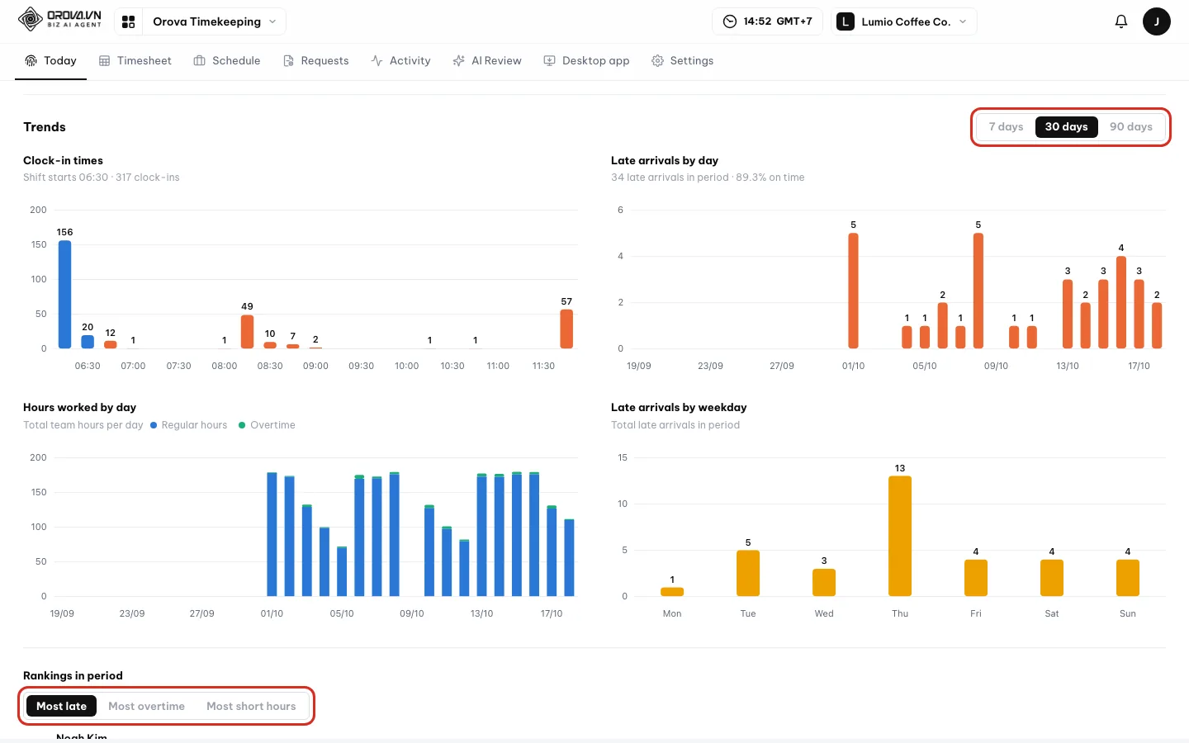Open the Timesheet tab
This screenshot has height=743, width=1189.
[135, 61]
